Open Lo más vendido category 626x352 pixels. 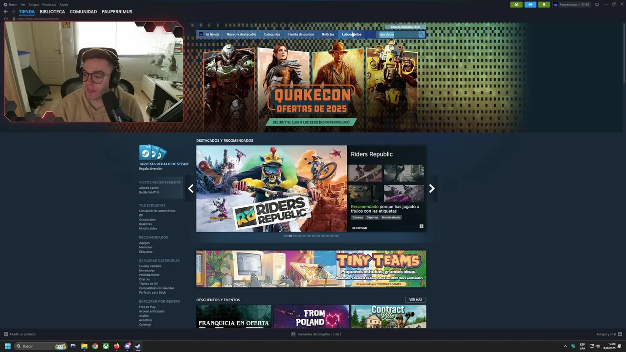[x=150, y=266]
